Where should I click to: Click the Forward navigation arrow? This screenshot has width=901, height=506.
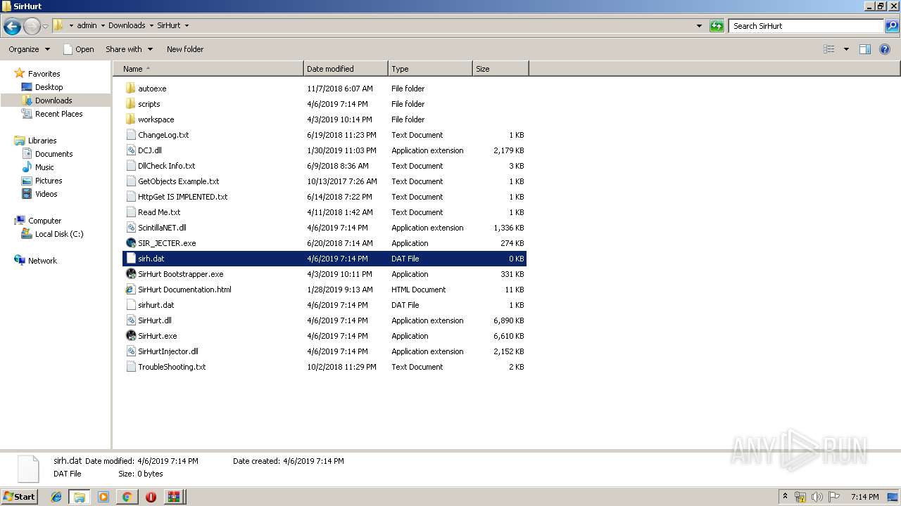pyautogui.click(x=32, y=26)
